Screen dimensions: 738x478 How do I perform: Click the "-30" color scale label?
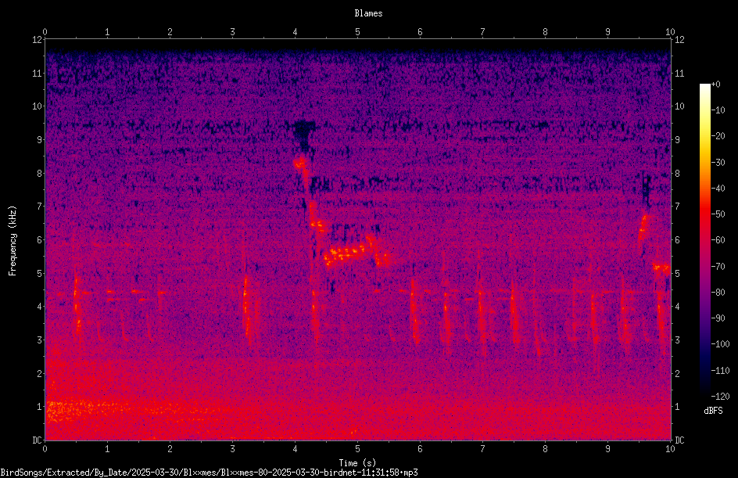718,163
